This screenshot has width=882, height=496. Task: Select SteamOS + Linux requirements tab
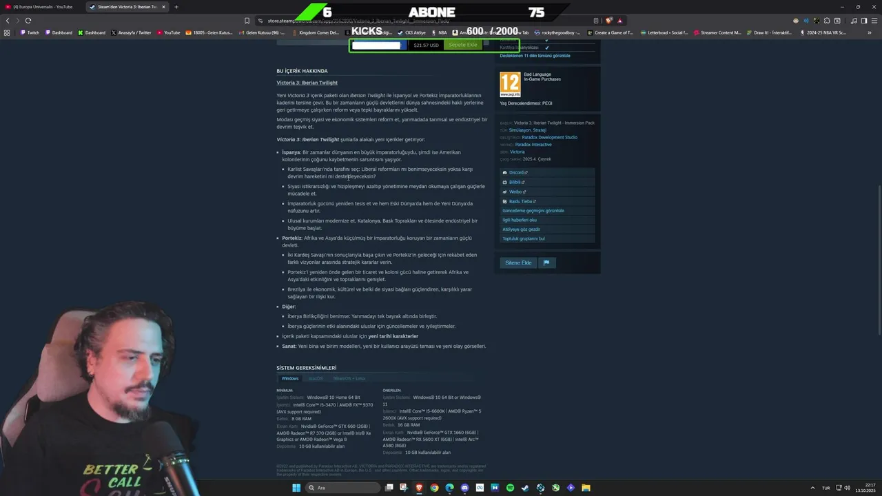[x=349, y=378]
